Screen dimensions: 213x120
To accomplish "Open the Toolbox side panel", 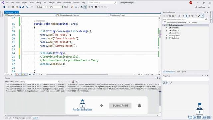I will pos(2,14).
